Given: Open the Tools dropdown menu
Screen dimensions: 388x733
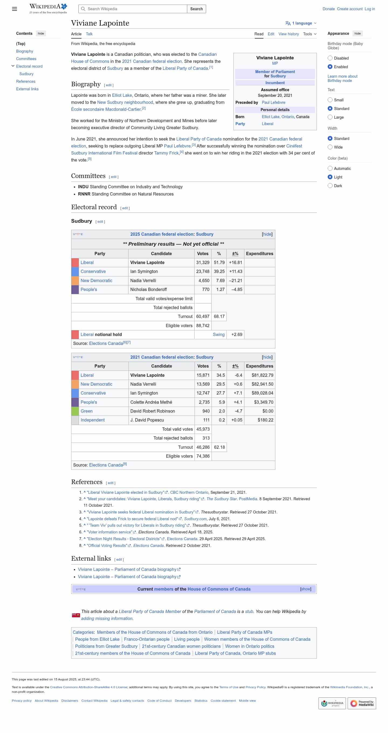Looking at the screenshot, I should tap(309, 34).
